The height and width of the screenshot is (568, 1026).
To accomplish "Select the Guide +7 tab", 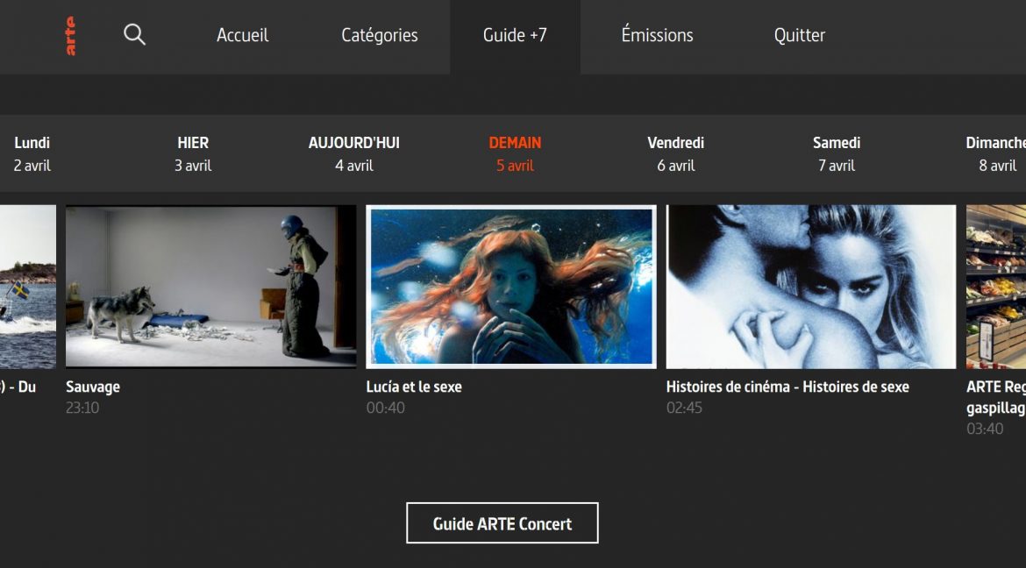I will point(515,35).
